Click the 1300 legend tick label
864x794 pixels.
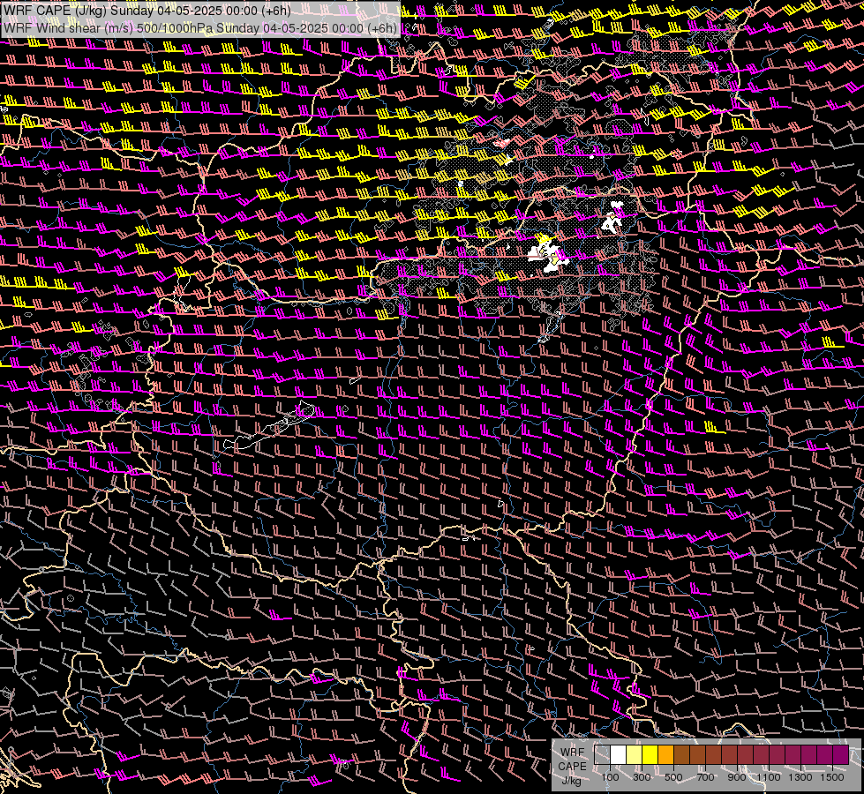pyautogui.click(x=800, y=777)
